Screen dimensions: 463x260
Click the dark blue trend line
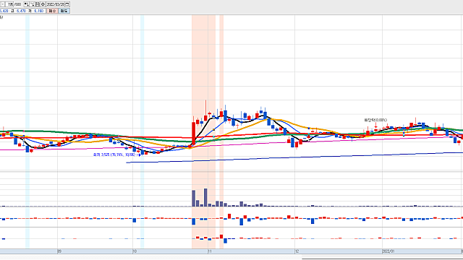[x=294, y=157]
